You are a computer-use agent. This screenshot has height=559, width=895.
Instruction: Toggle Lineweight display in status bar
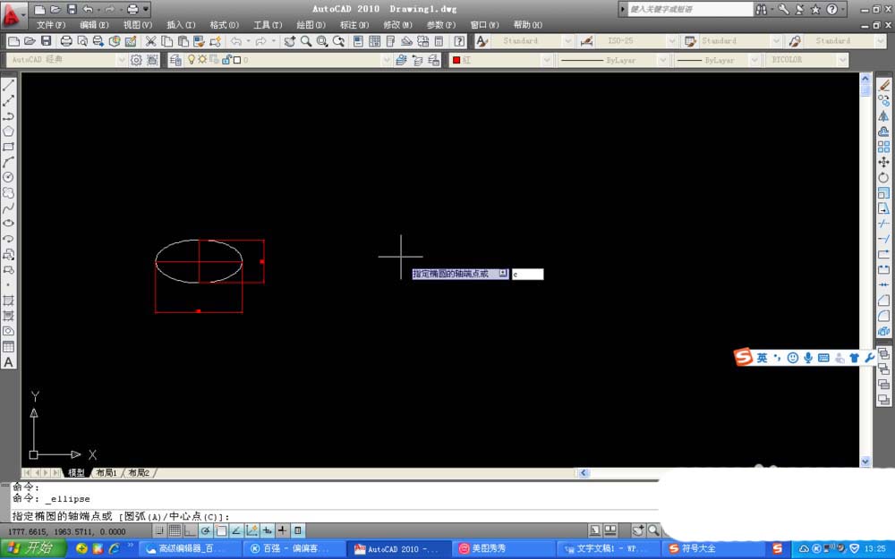(283, 530)
